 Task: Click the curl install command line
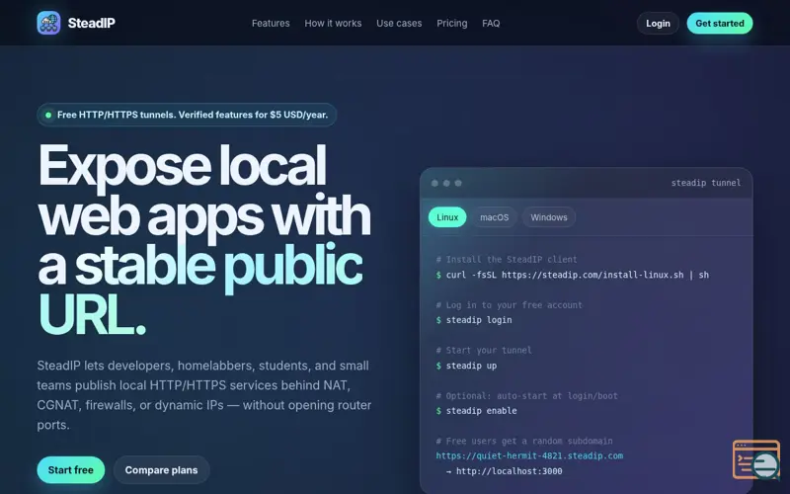(x=573, y=275)
